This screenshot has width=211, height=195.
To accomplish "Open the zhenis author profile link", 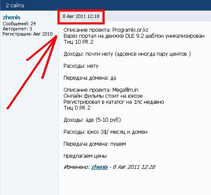I will (12, 17).
